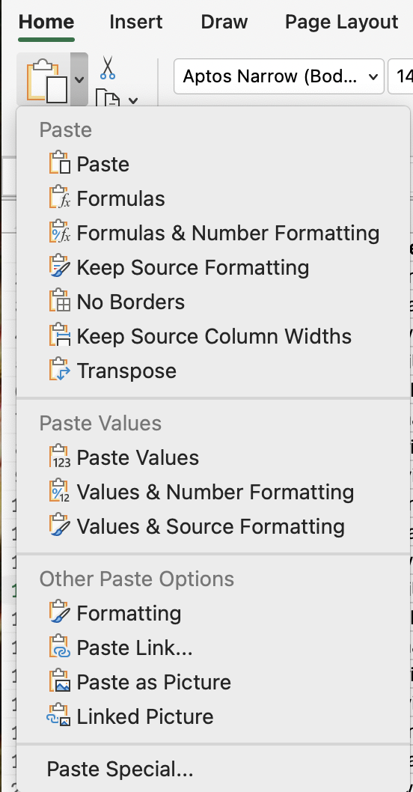Click the Linked Picture icon

pyautogui.click(x=59, y=716)
